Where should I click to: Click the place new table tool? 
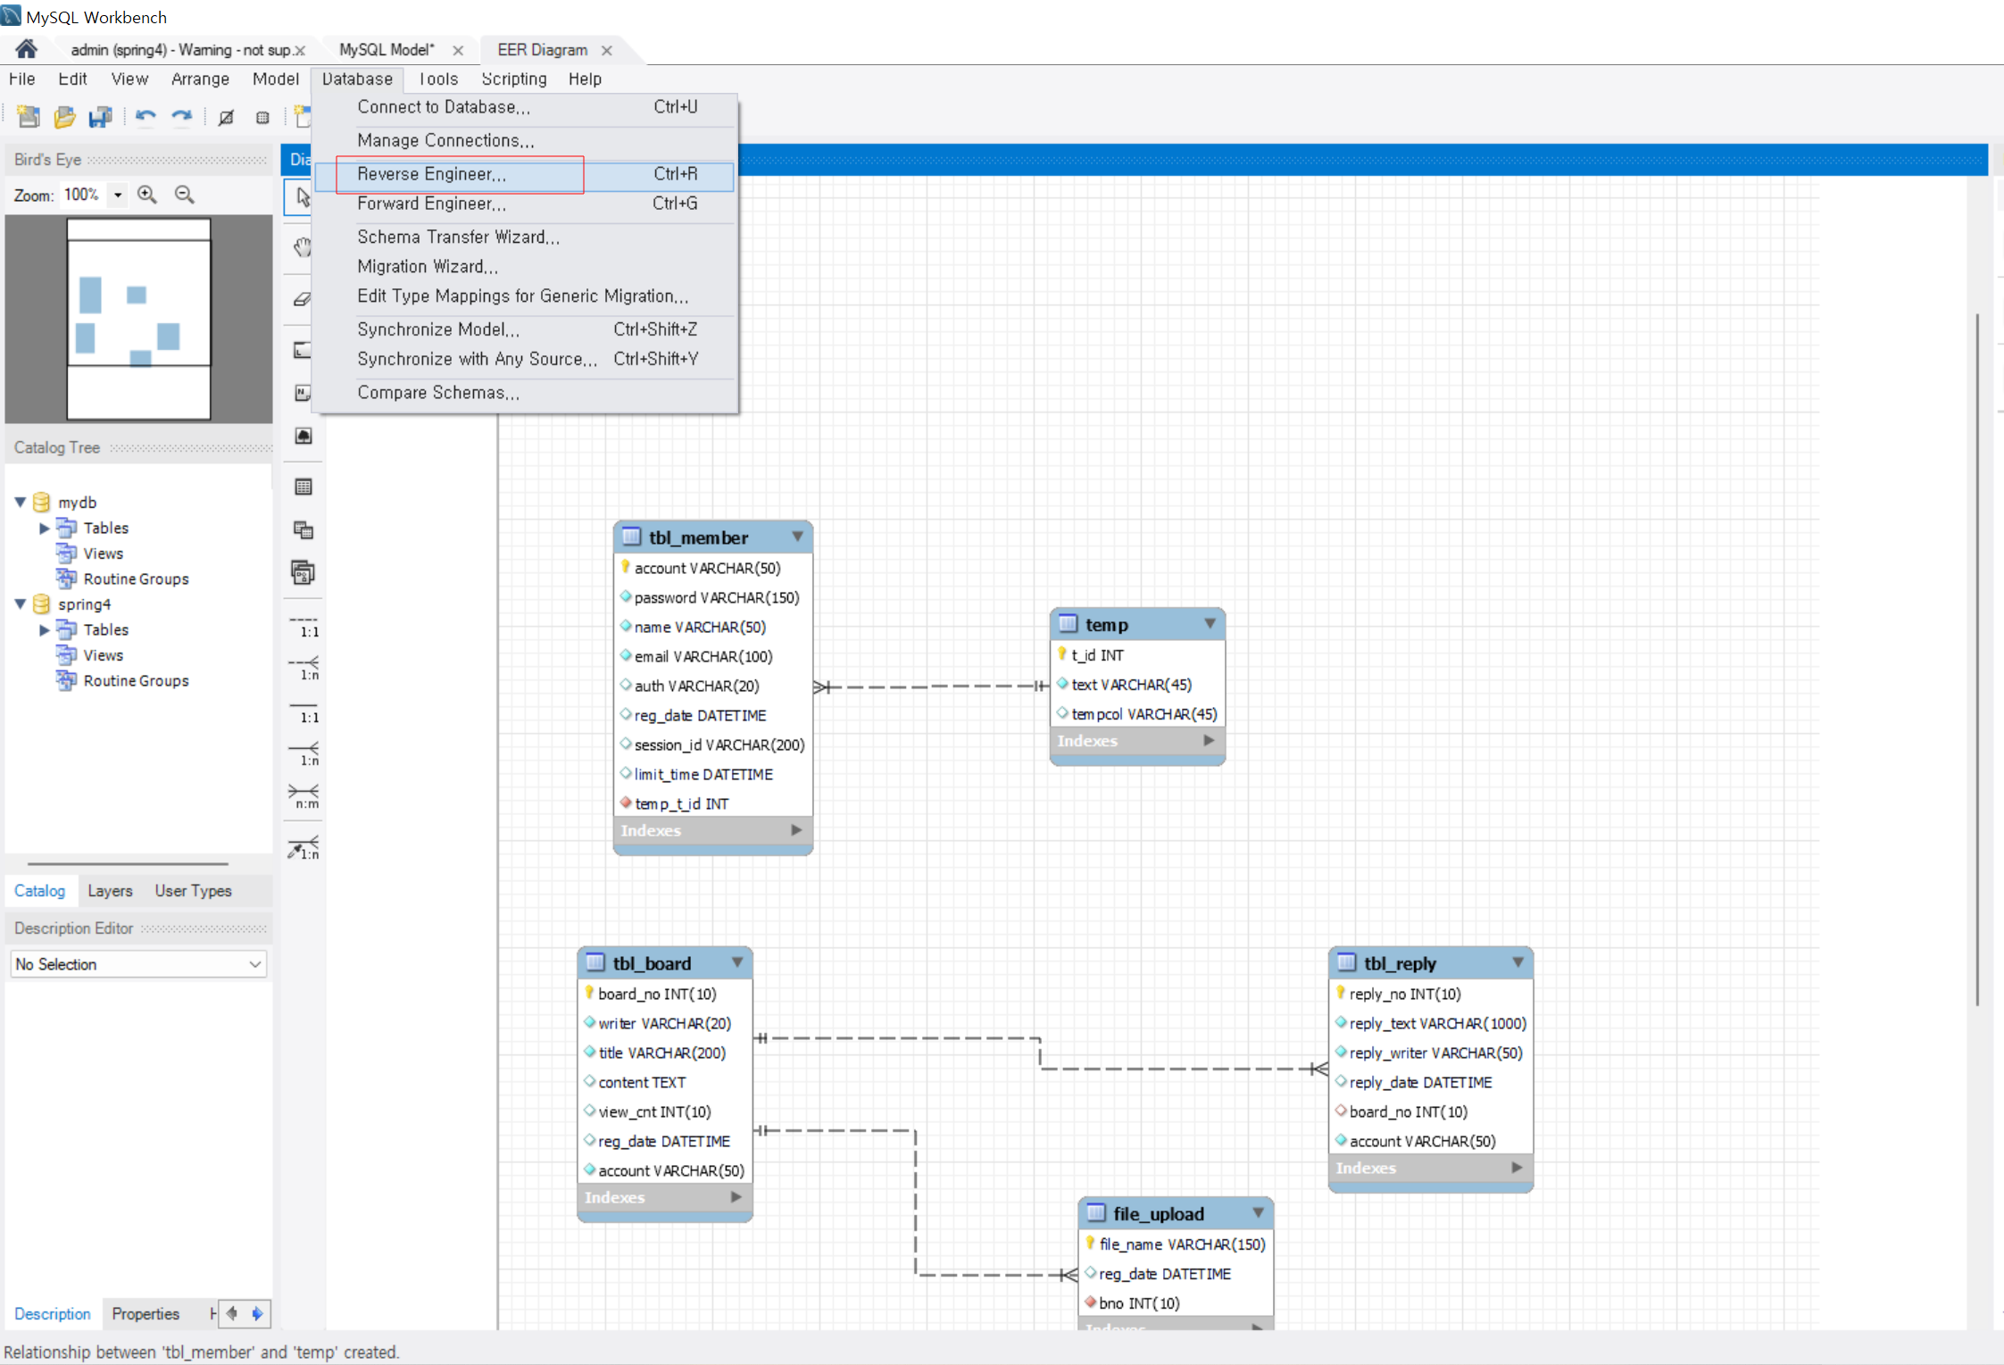(x=304, y=487)
